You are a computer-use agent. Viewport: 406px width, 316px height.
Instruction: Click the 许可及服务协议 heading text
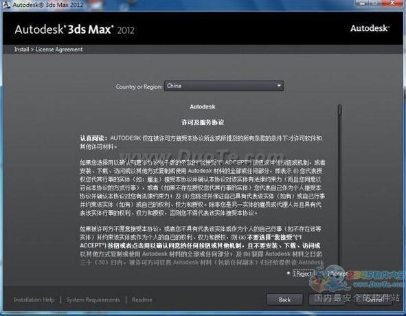203,122
